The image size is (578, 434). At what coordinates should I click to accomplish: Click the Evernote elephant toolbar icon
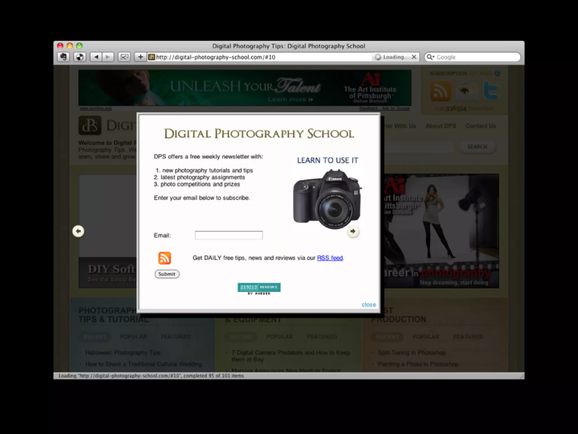point(63,57)
